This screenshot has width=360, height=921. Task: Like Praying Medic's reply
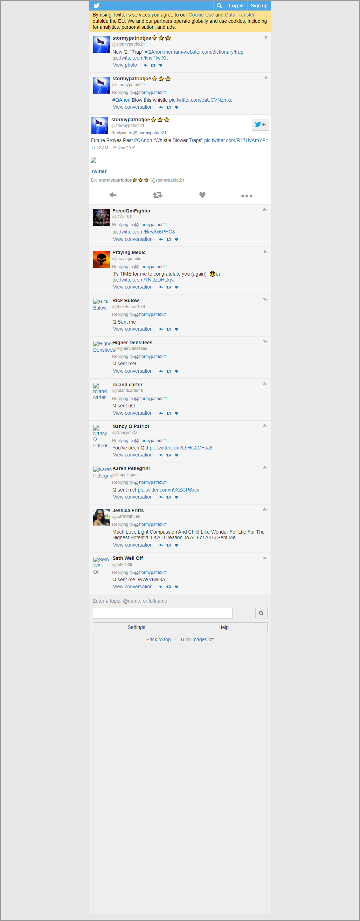pyautogui.click(x=176, y=287)
